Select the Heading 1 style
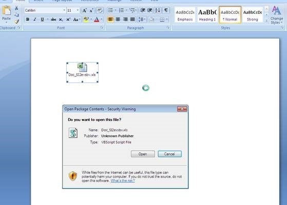The height and width of the screenshot is (205, 287). [207, 15]
